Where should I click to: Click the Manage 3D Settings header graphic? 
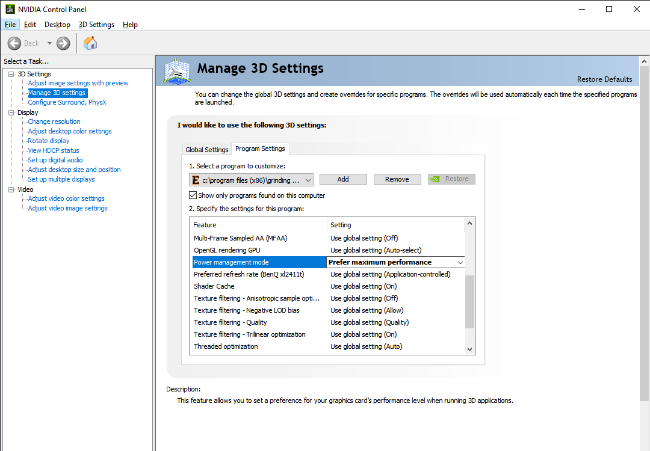177,72
